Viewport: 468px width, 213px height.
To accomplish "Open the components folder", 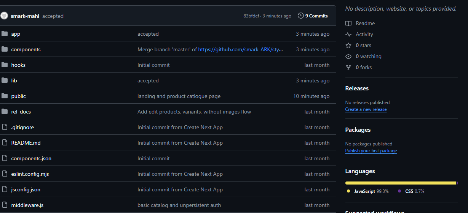I will click(26, 49).
